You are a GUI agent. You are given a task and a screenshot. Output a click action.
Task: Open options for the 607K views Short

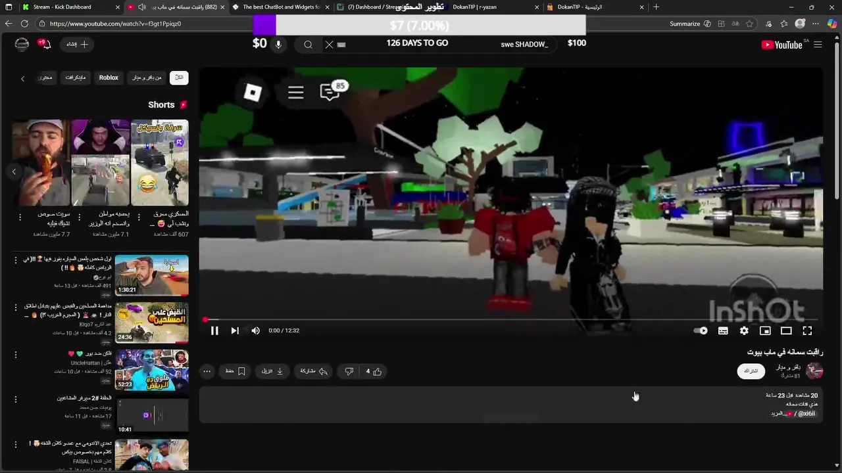tap(139, 217)
